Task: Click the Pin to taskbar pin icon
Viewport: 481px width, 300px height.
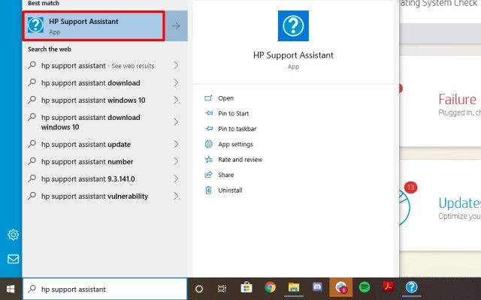Action: tap(209, 128)
